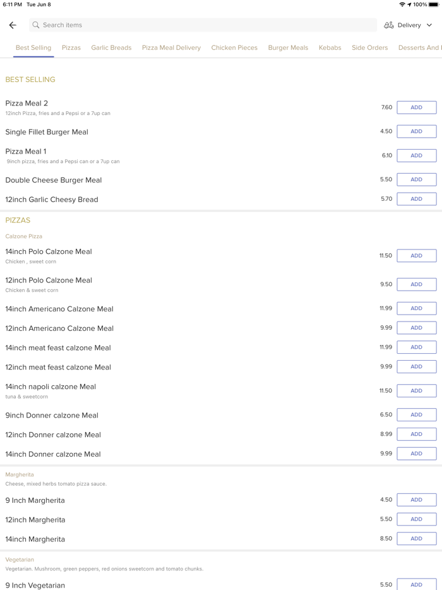Expand the Delivery dropdown chevron

(x=429, y=25)
